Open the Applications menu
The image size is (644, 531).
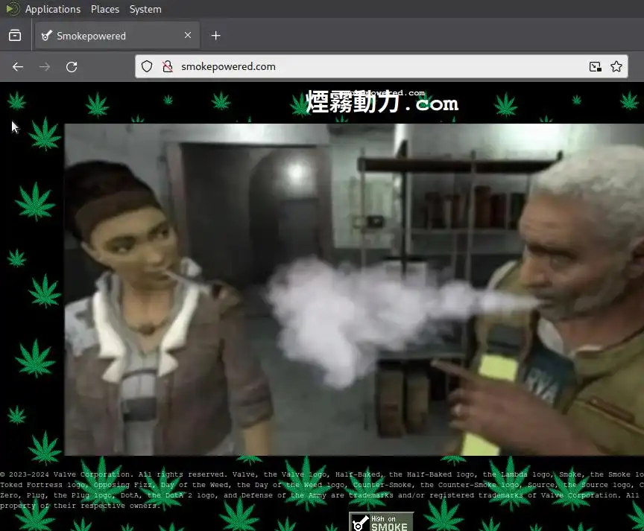(x=53, y=9)
